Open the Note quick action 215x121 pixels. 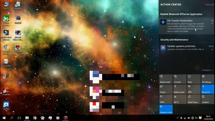pos(194,79)
